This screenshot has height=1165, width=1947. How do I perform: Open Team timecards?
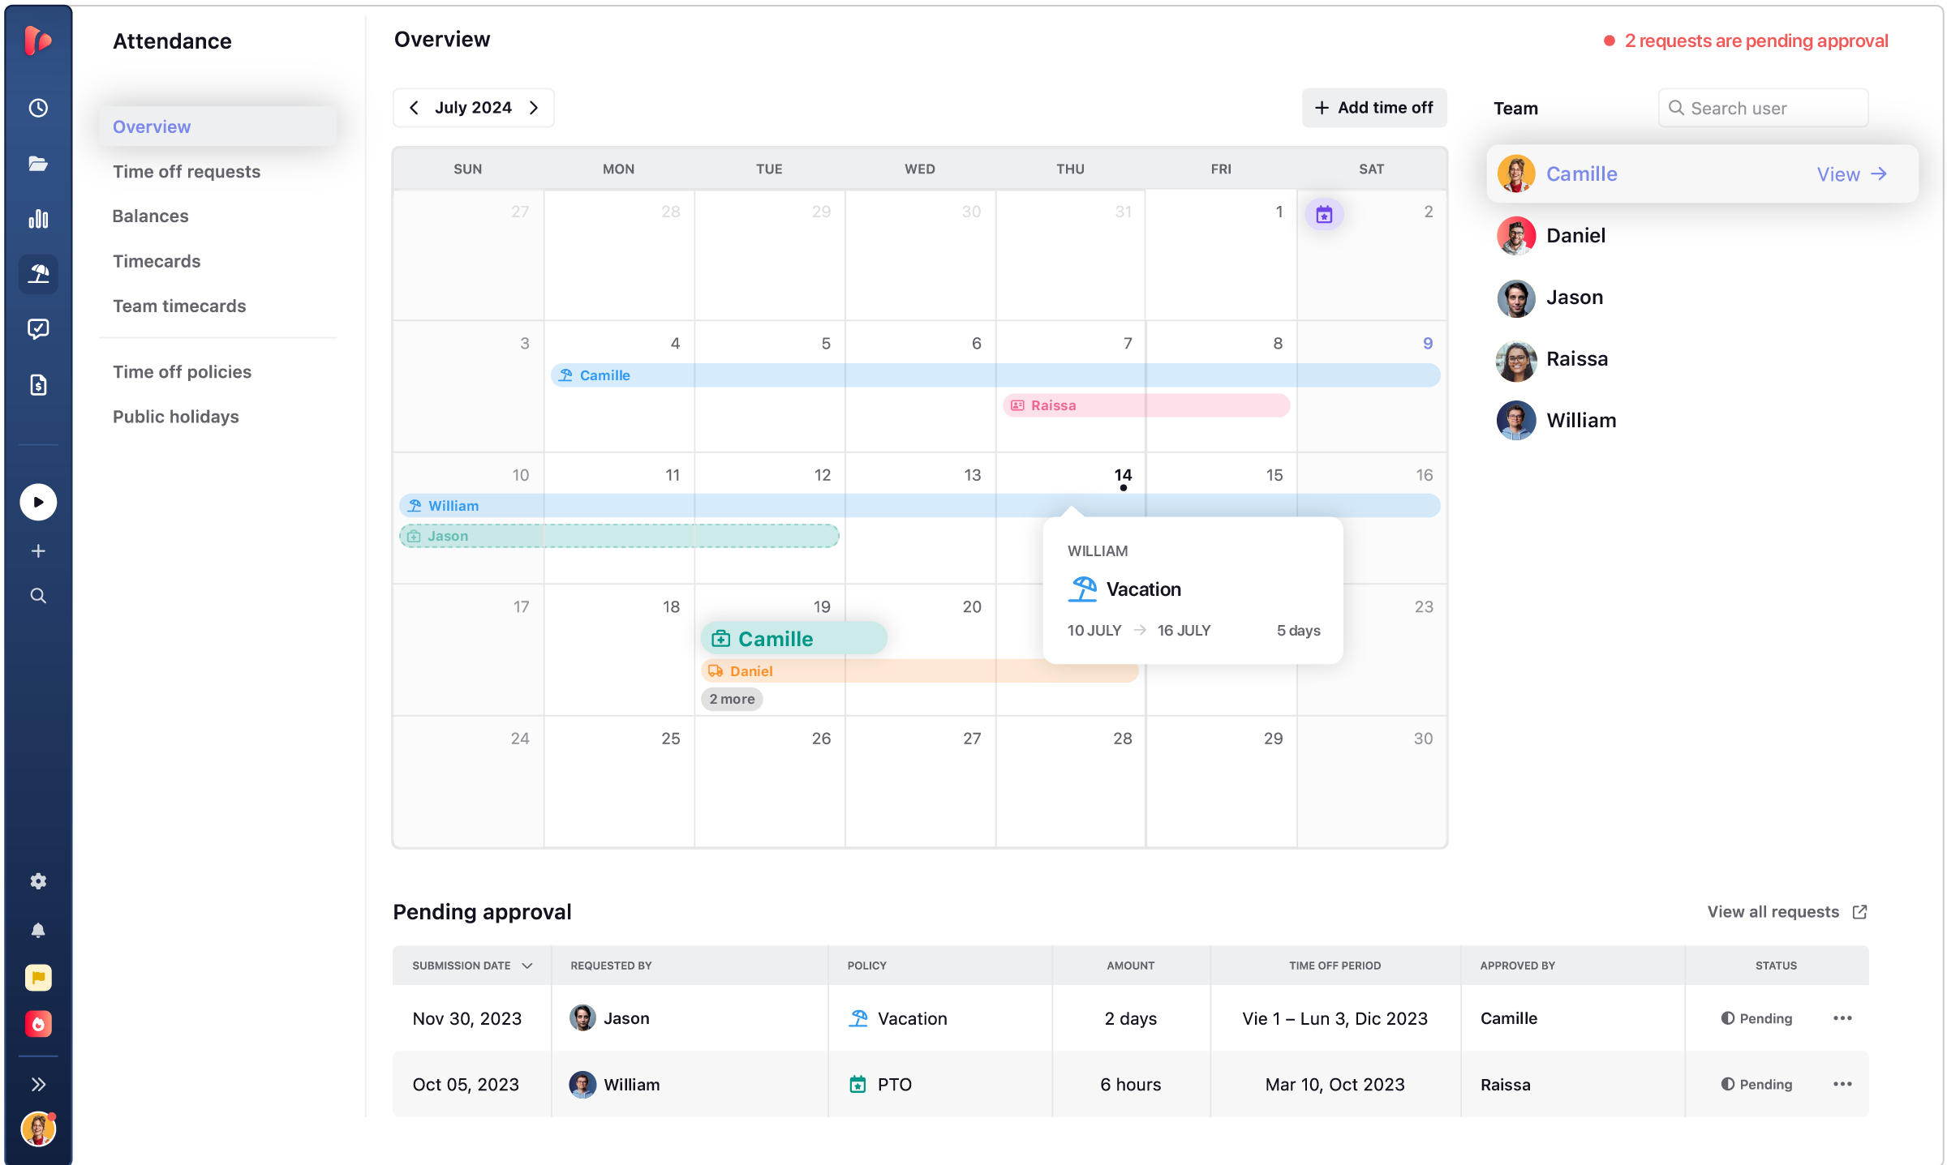tap(179, 306)
